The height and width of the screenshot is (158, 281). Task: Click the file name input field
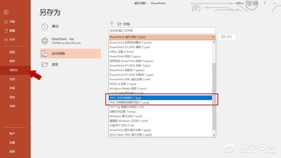(x=162, y=31)
